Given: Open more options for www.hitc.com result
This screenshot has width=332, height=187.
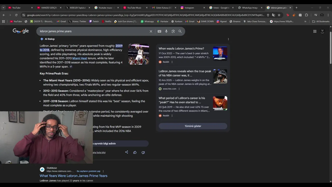Looking at the screenshot, I should click(179, 89).
